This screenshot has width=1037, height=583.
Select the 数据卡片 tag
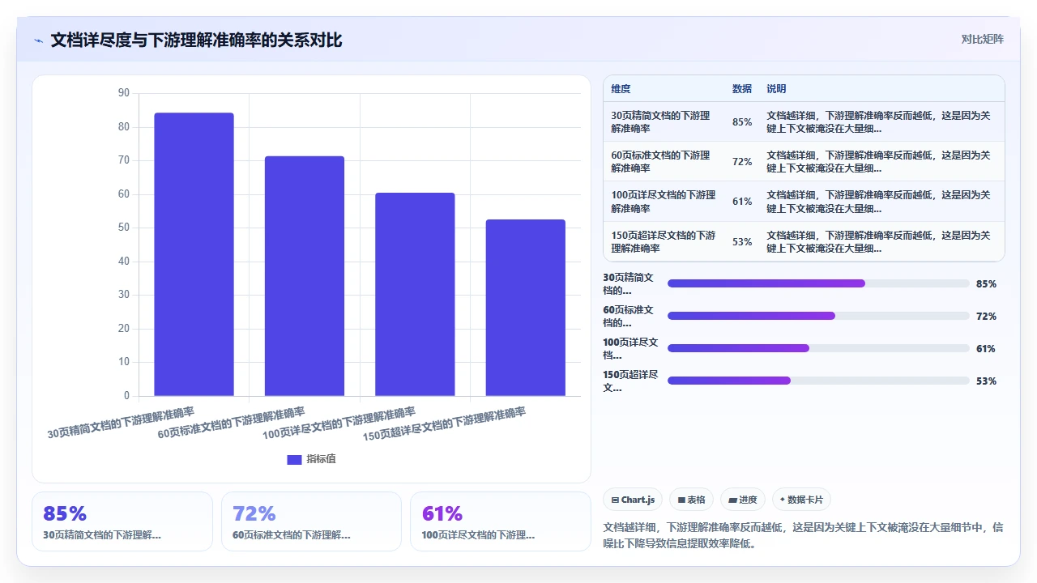tap(802, 500)
